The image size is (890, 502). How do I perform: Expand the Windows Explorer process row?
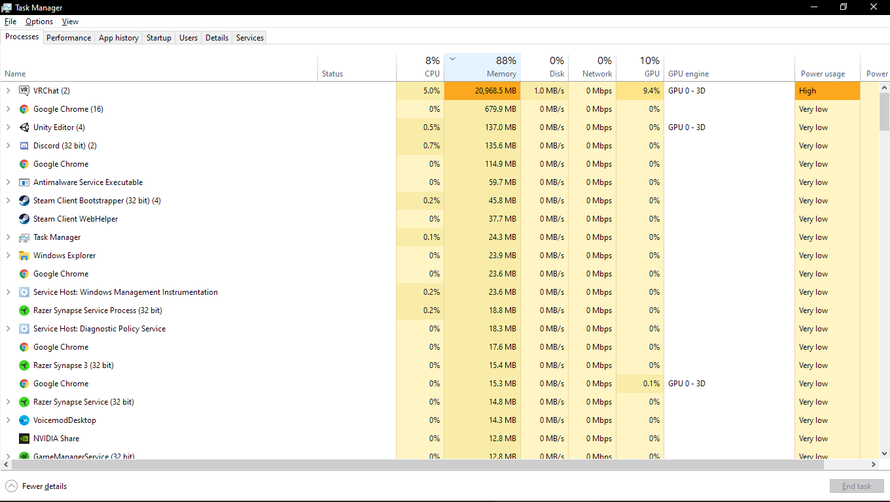[9, 256]
